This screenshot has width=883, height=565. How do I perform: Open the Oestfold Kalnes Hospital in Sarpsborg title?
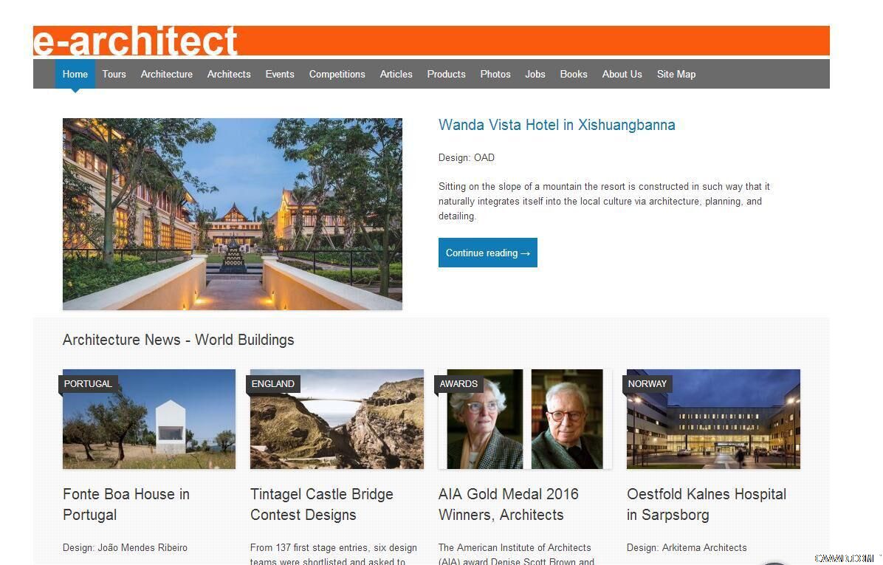[706, 504]
